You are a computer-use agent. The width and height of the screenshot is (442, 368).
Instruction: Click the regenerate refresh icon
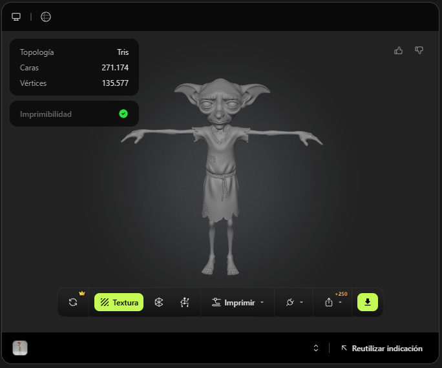click(73, 302)
